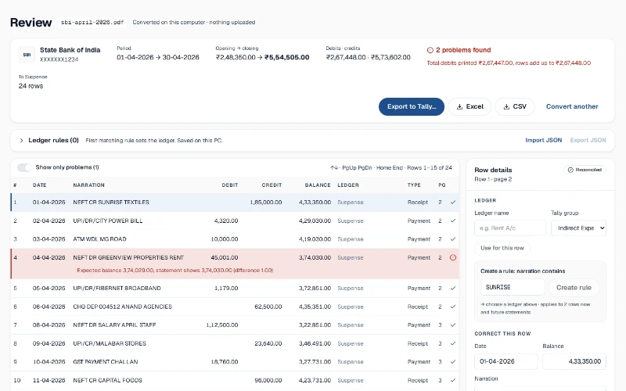Click the warning icon beside 2 problems found

(430, 50)
